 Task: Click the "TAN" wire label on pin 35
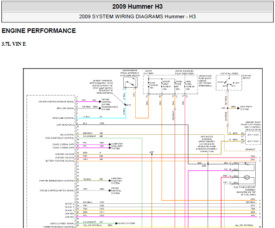[85, 209]
